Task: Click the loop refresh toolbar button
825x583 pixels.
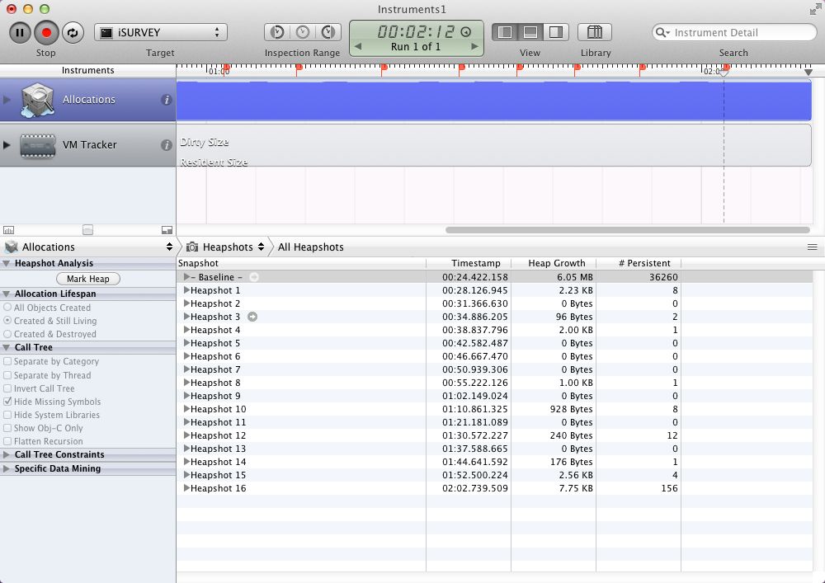Action: [x=73, y=33]
